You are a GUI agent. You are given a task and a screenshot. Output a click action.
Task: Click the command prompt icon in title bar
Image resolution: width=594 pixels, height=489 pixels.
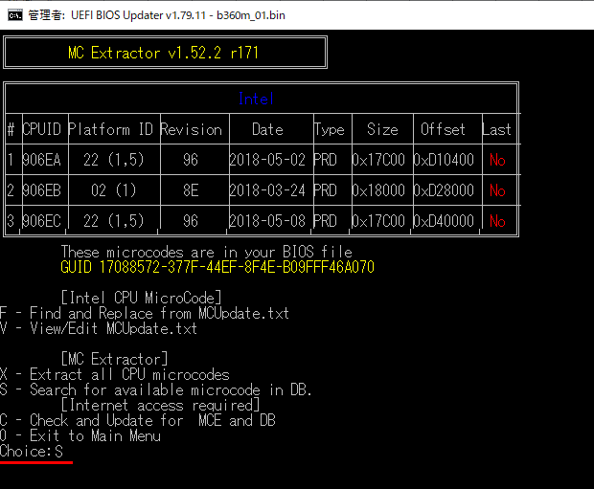tap(13, 15)
